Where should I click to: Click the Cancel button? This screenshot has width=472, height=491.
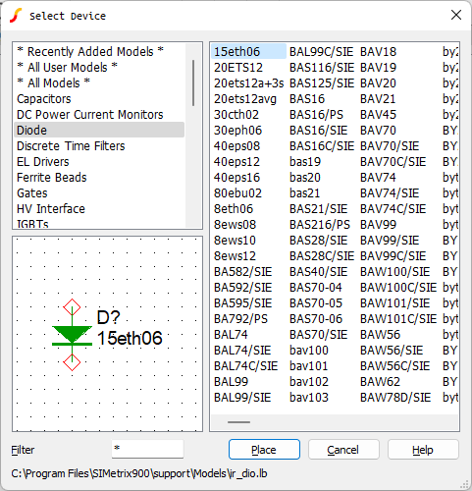[x=343, y=450]
